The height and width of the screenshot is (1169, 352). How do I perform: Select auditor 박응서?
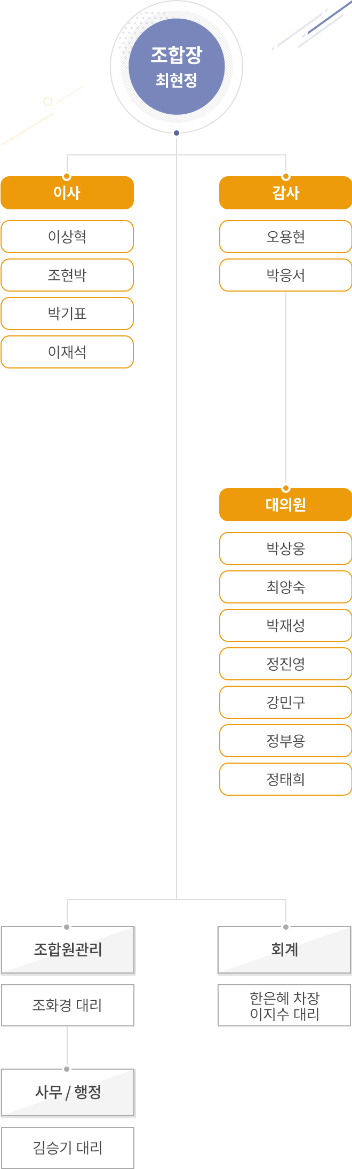286,275
